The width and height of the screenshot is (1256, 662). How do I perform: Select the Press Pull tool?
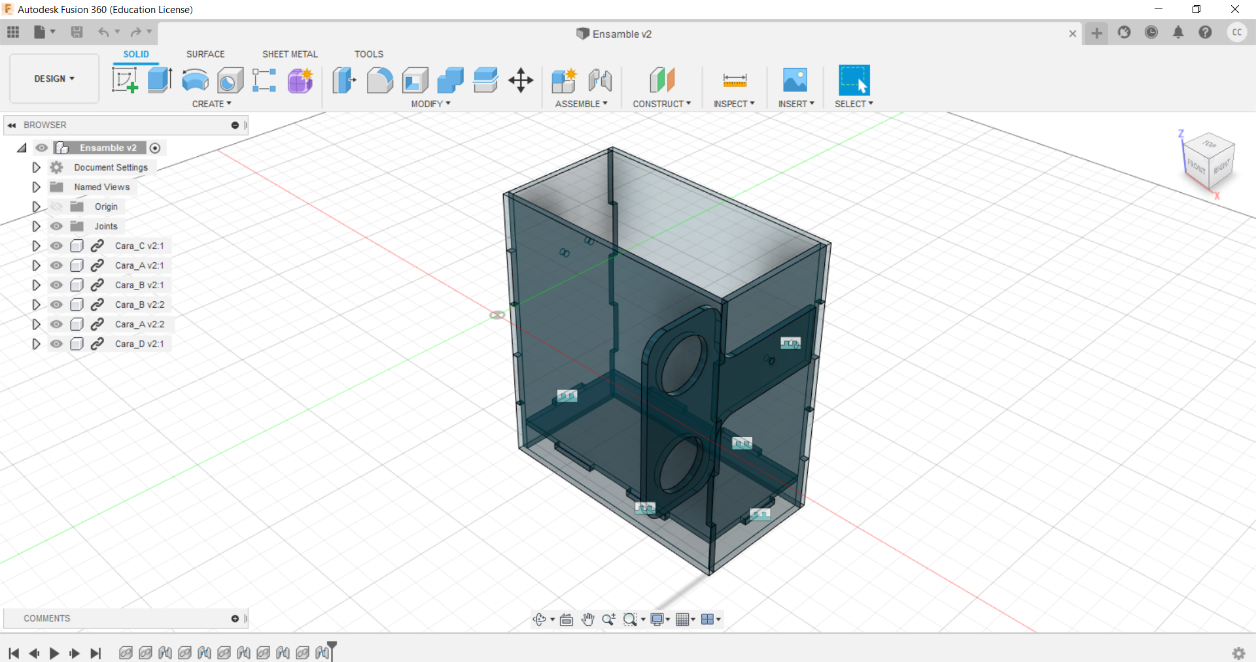pyautogui.click(x=345, y=80)
